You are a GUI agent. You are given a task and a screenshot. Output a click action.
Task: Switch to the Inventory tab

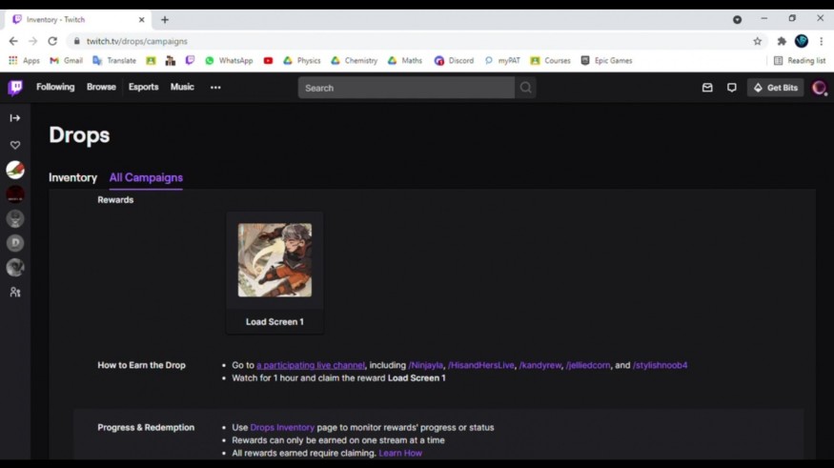(72, 177)
